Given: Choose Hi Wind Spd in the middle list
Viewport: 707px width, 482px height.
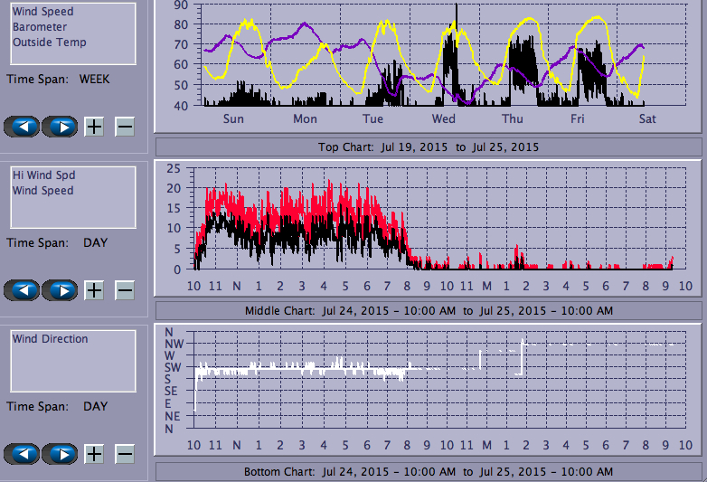Looking at the screenshot, I should (43, 175).
